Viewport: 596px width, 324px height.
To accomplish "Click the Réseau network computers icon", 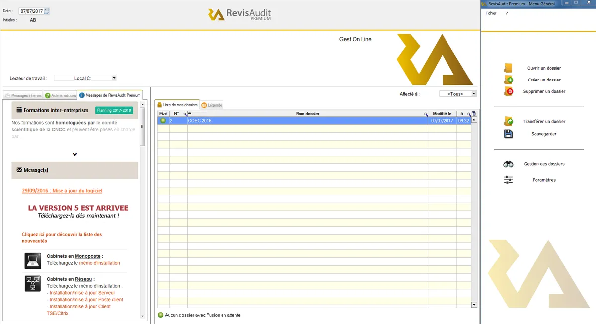I will (x=33, y=283).
